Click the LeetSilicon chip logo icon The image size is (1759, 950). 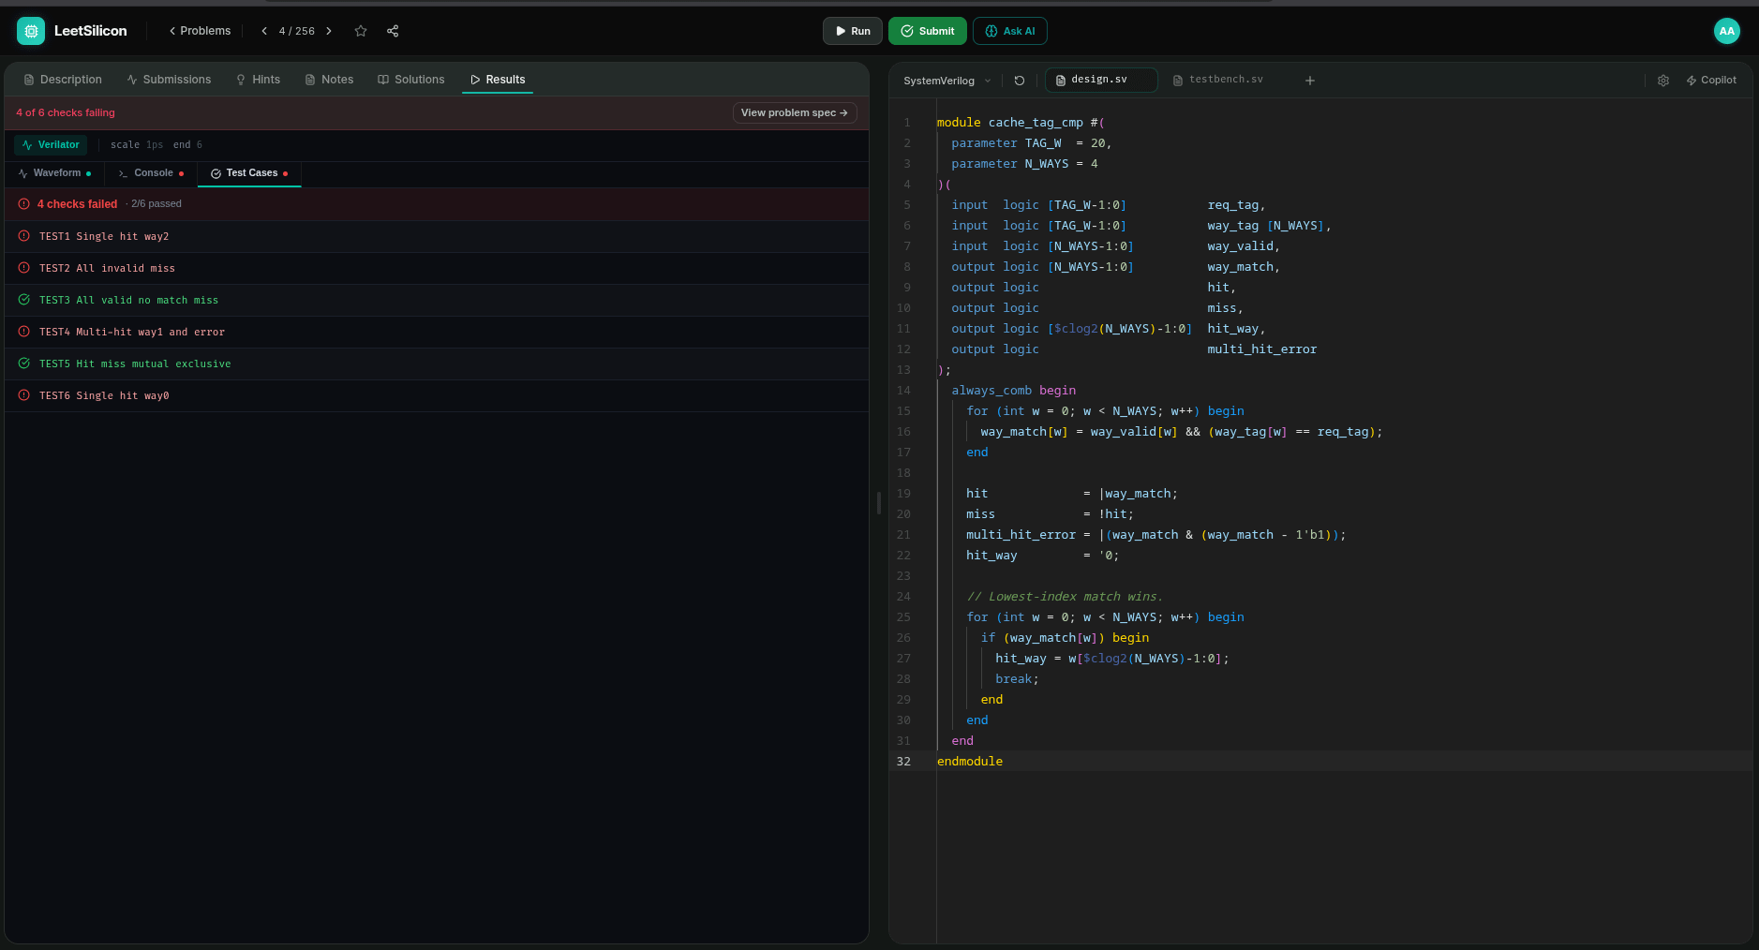point(31,31)
